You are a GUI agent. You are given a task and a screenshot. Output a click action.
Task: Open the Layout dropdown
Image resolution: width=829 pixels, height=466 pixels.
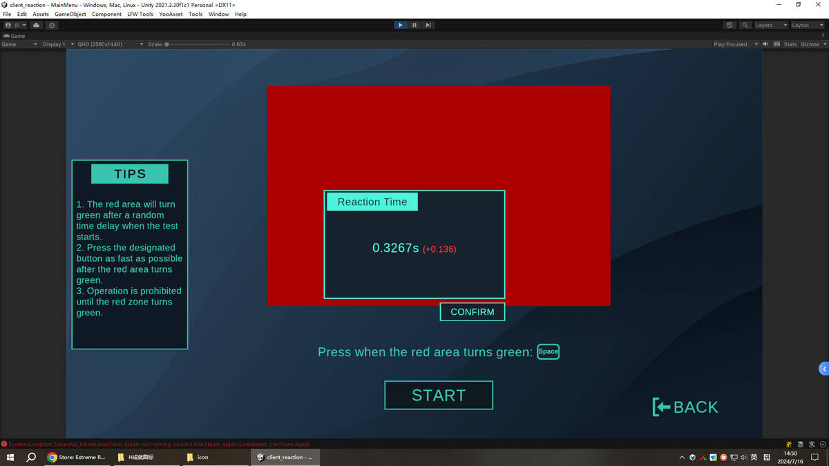click(x=807, y=25)
